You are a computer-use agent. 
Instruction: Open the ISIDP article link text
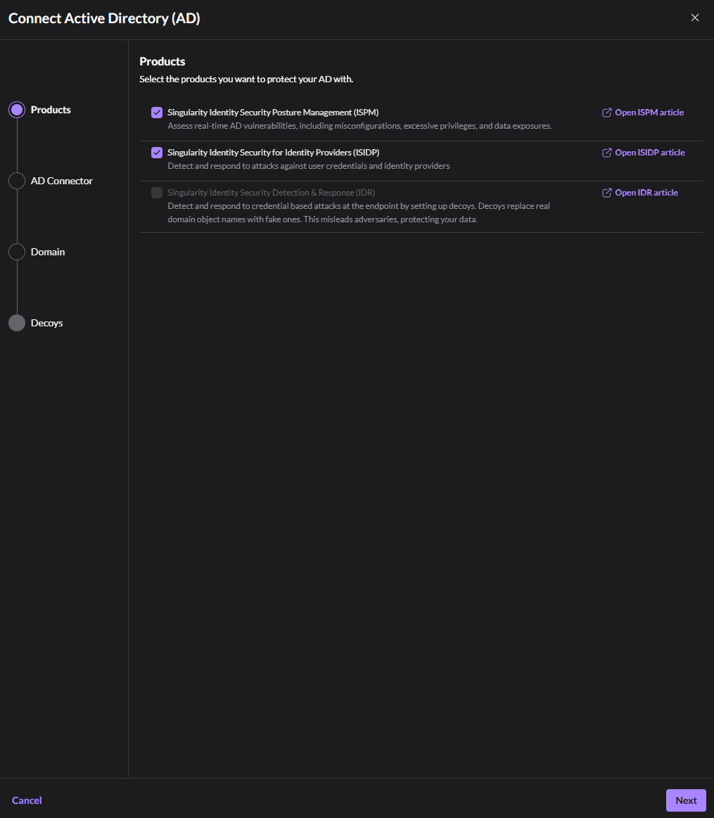650,153
